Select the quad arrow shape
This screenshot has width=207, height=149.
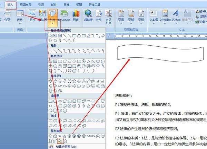click(79, 81)
